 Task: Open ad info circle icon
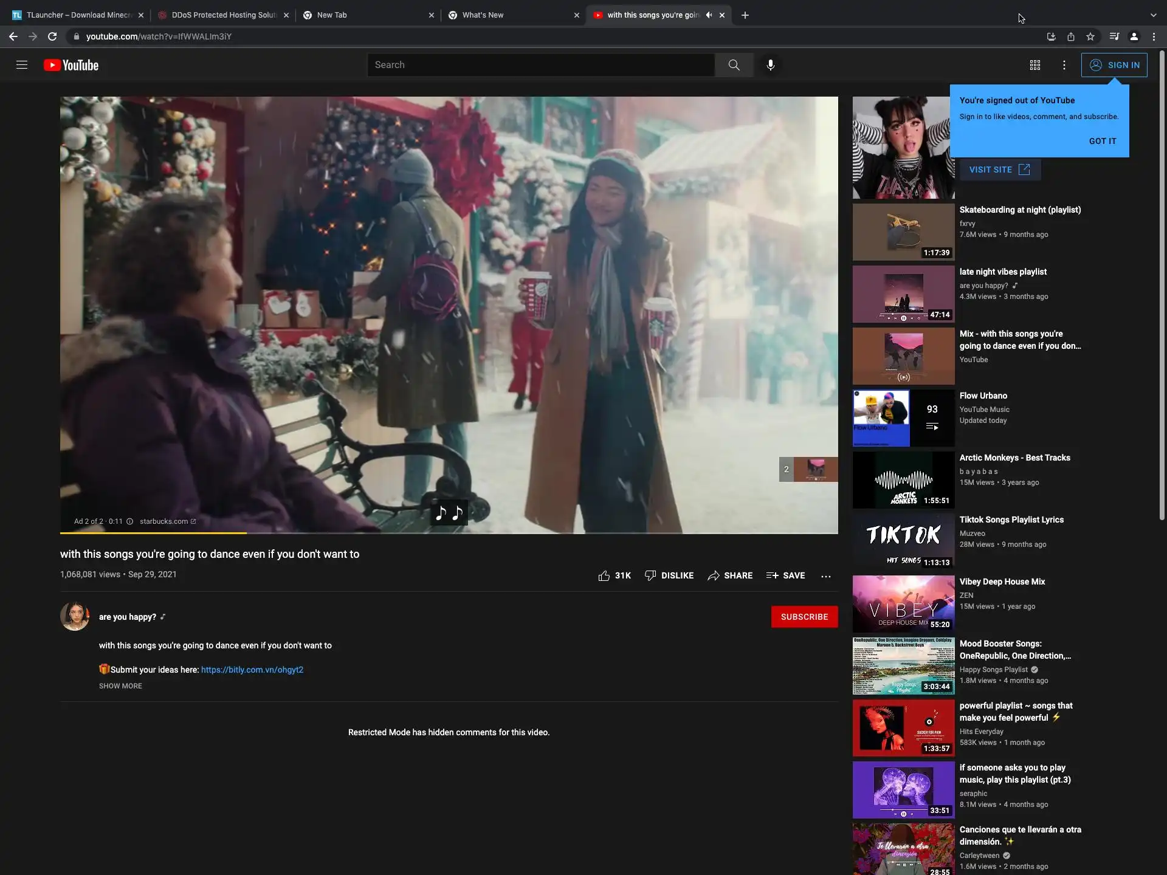tap(129, 521)
